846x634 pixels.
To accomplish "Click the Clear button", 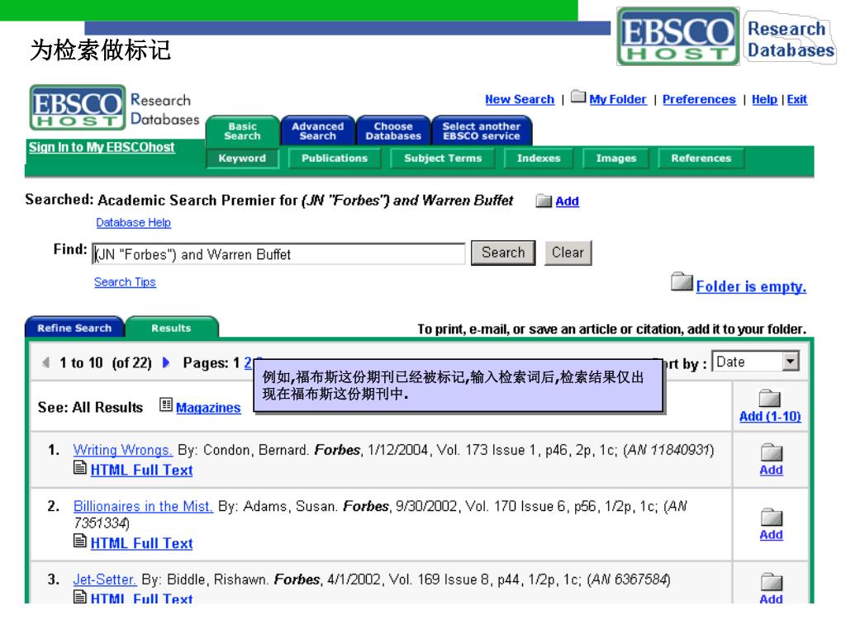I will (568, 253).
